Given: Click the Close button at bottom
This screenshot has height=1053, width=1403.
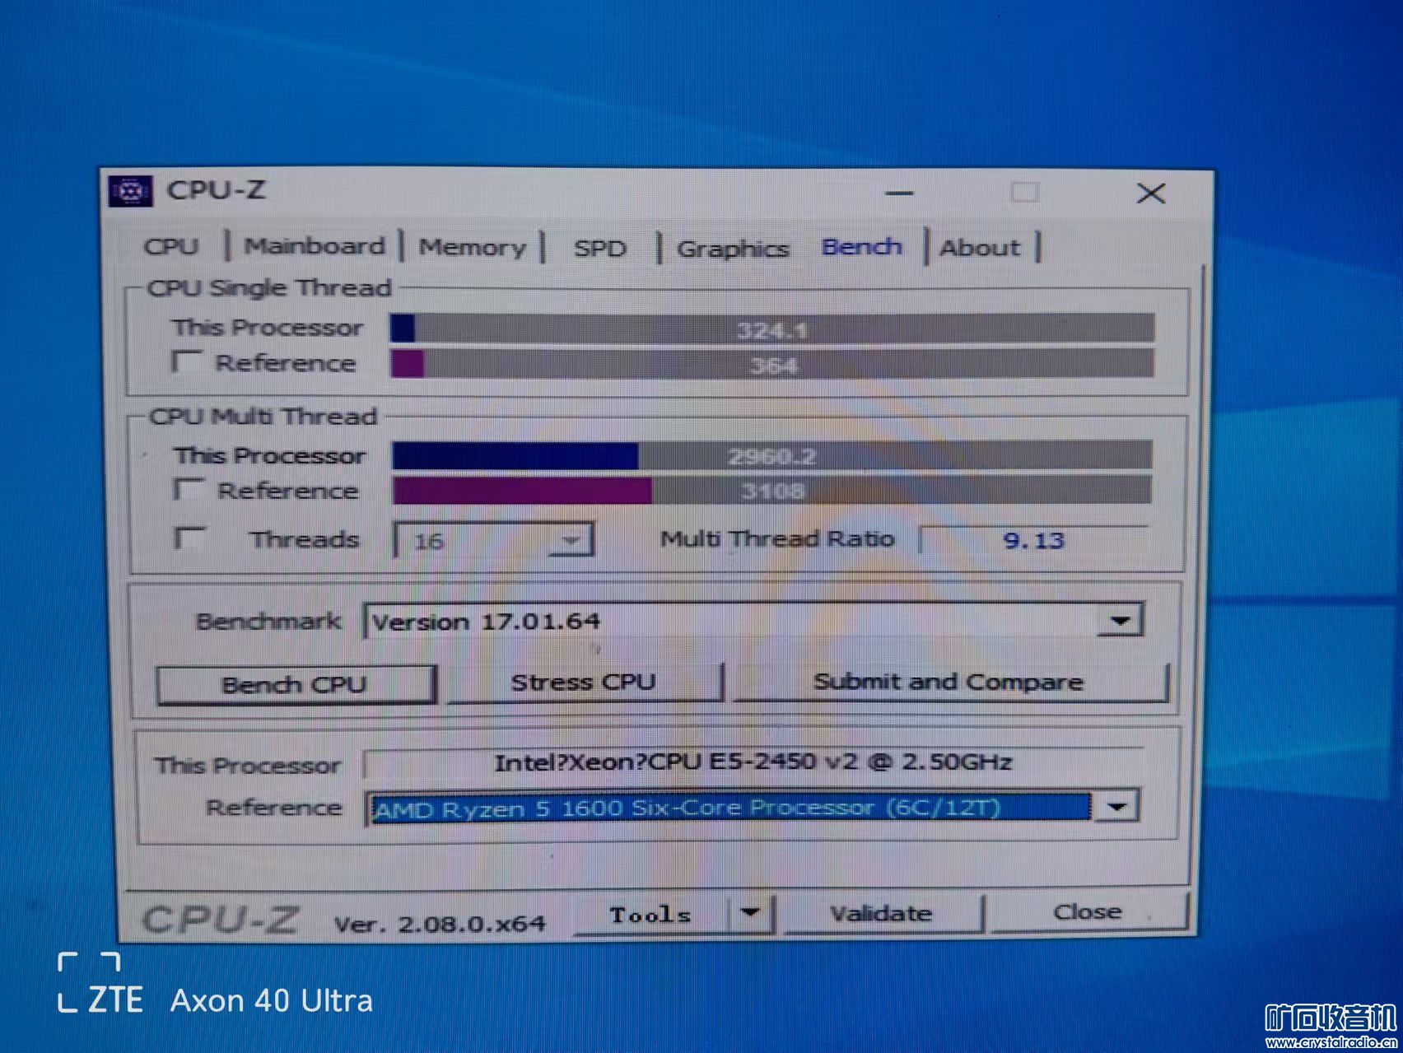Looking at the screenshot, I should point(1088,911).
